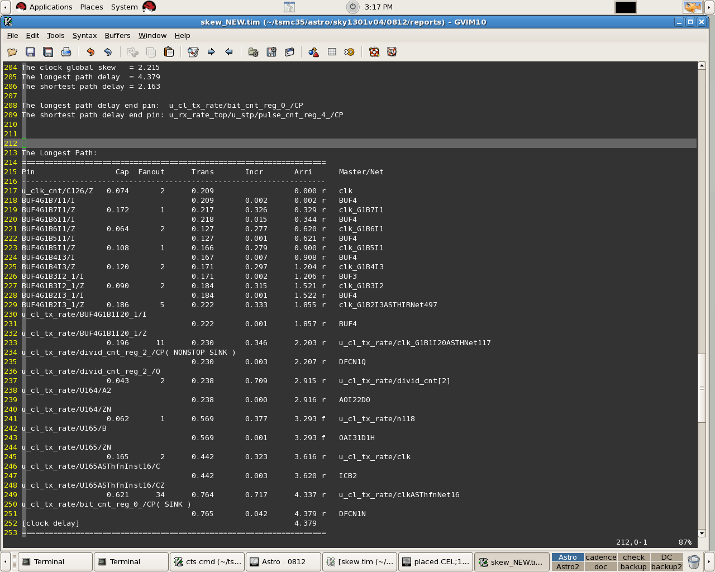
Task: Switch to first Terminal taskbar window
Action: pos(55,561)
